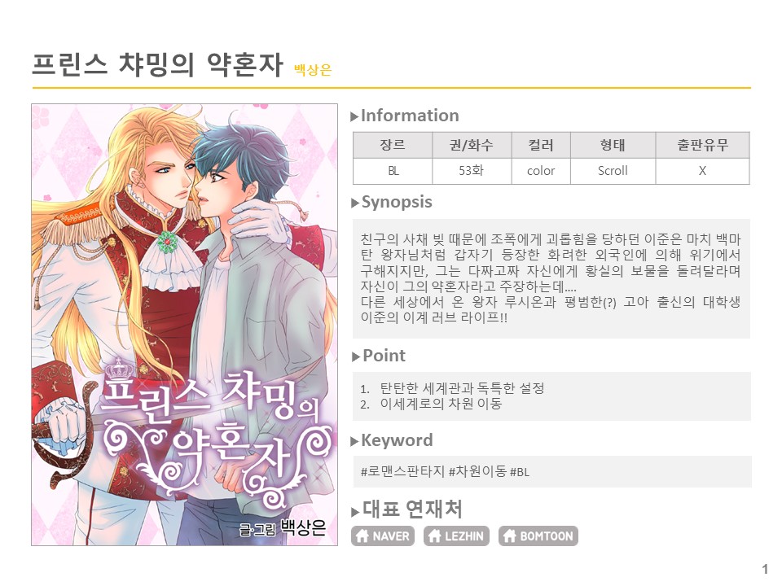Click the #차원이동 keyword tag
Viewport: 782px width, 586px height.
477,471
